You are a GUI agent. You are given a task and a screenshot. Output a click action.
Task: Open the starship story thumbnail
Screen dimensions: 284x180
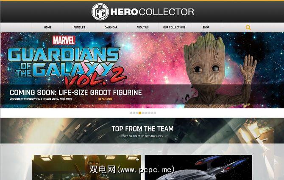tap(198, 167)
